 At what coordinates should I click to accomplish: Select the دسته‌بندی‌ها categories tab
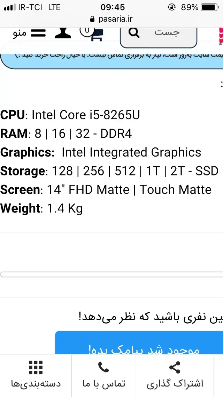click(x=36, y=383)
